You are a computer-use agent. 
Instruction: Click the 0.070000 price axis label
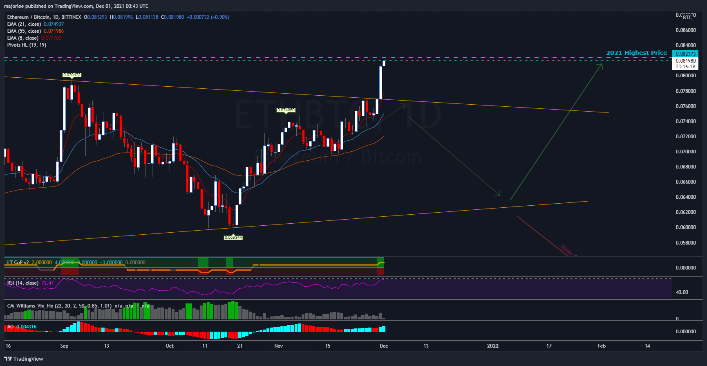coord(686,152)
